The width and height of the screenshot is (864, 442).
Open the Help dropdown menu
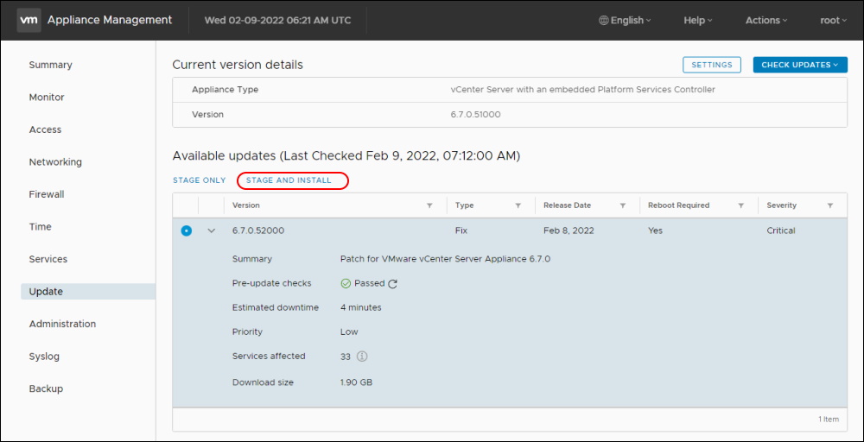coord(697,21)
